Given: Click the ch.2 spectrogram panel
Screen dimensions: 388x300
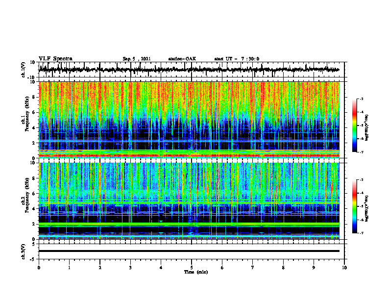Looking at the screenshot, I should point(189,201).
